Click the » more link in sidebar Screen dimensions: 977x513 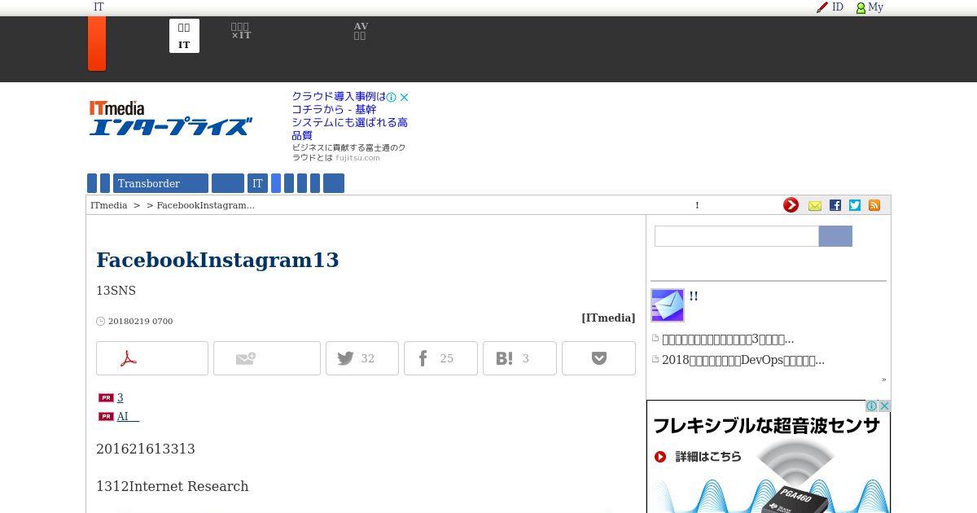883,379
